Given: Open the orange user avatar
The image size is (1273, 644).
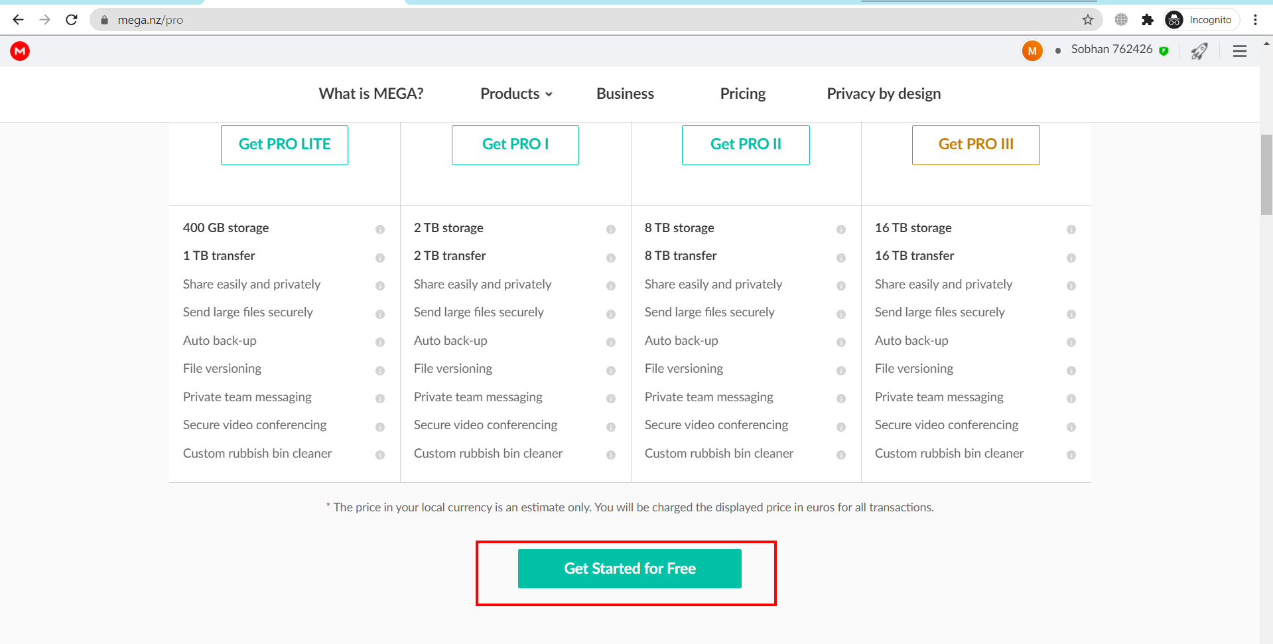Looking at the screenshot, I should pyautogui.click(x=1032, y=50).
